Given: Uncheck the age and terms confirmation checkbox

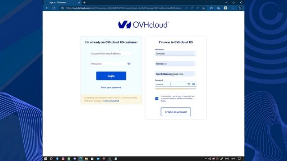Looking at the screenshot, I should coord(157,98).
